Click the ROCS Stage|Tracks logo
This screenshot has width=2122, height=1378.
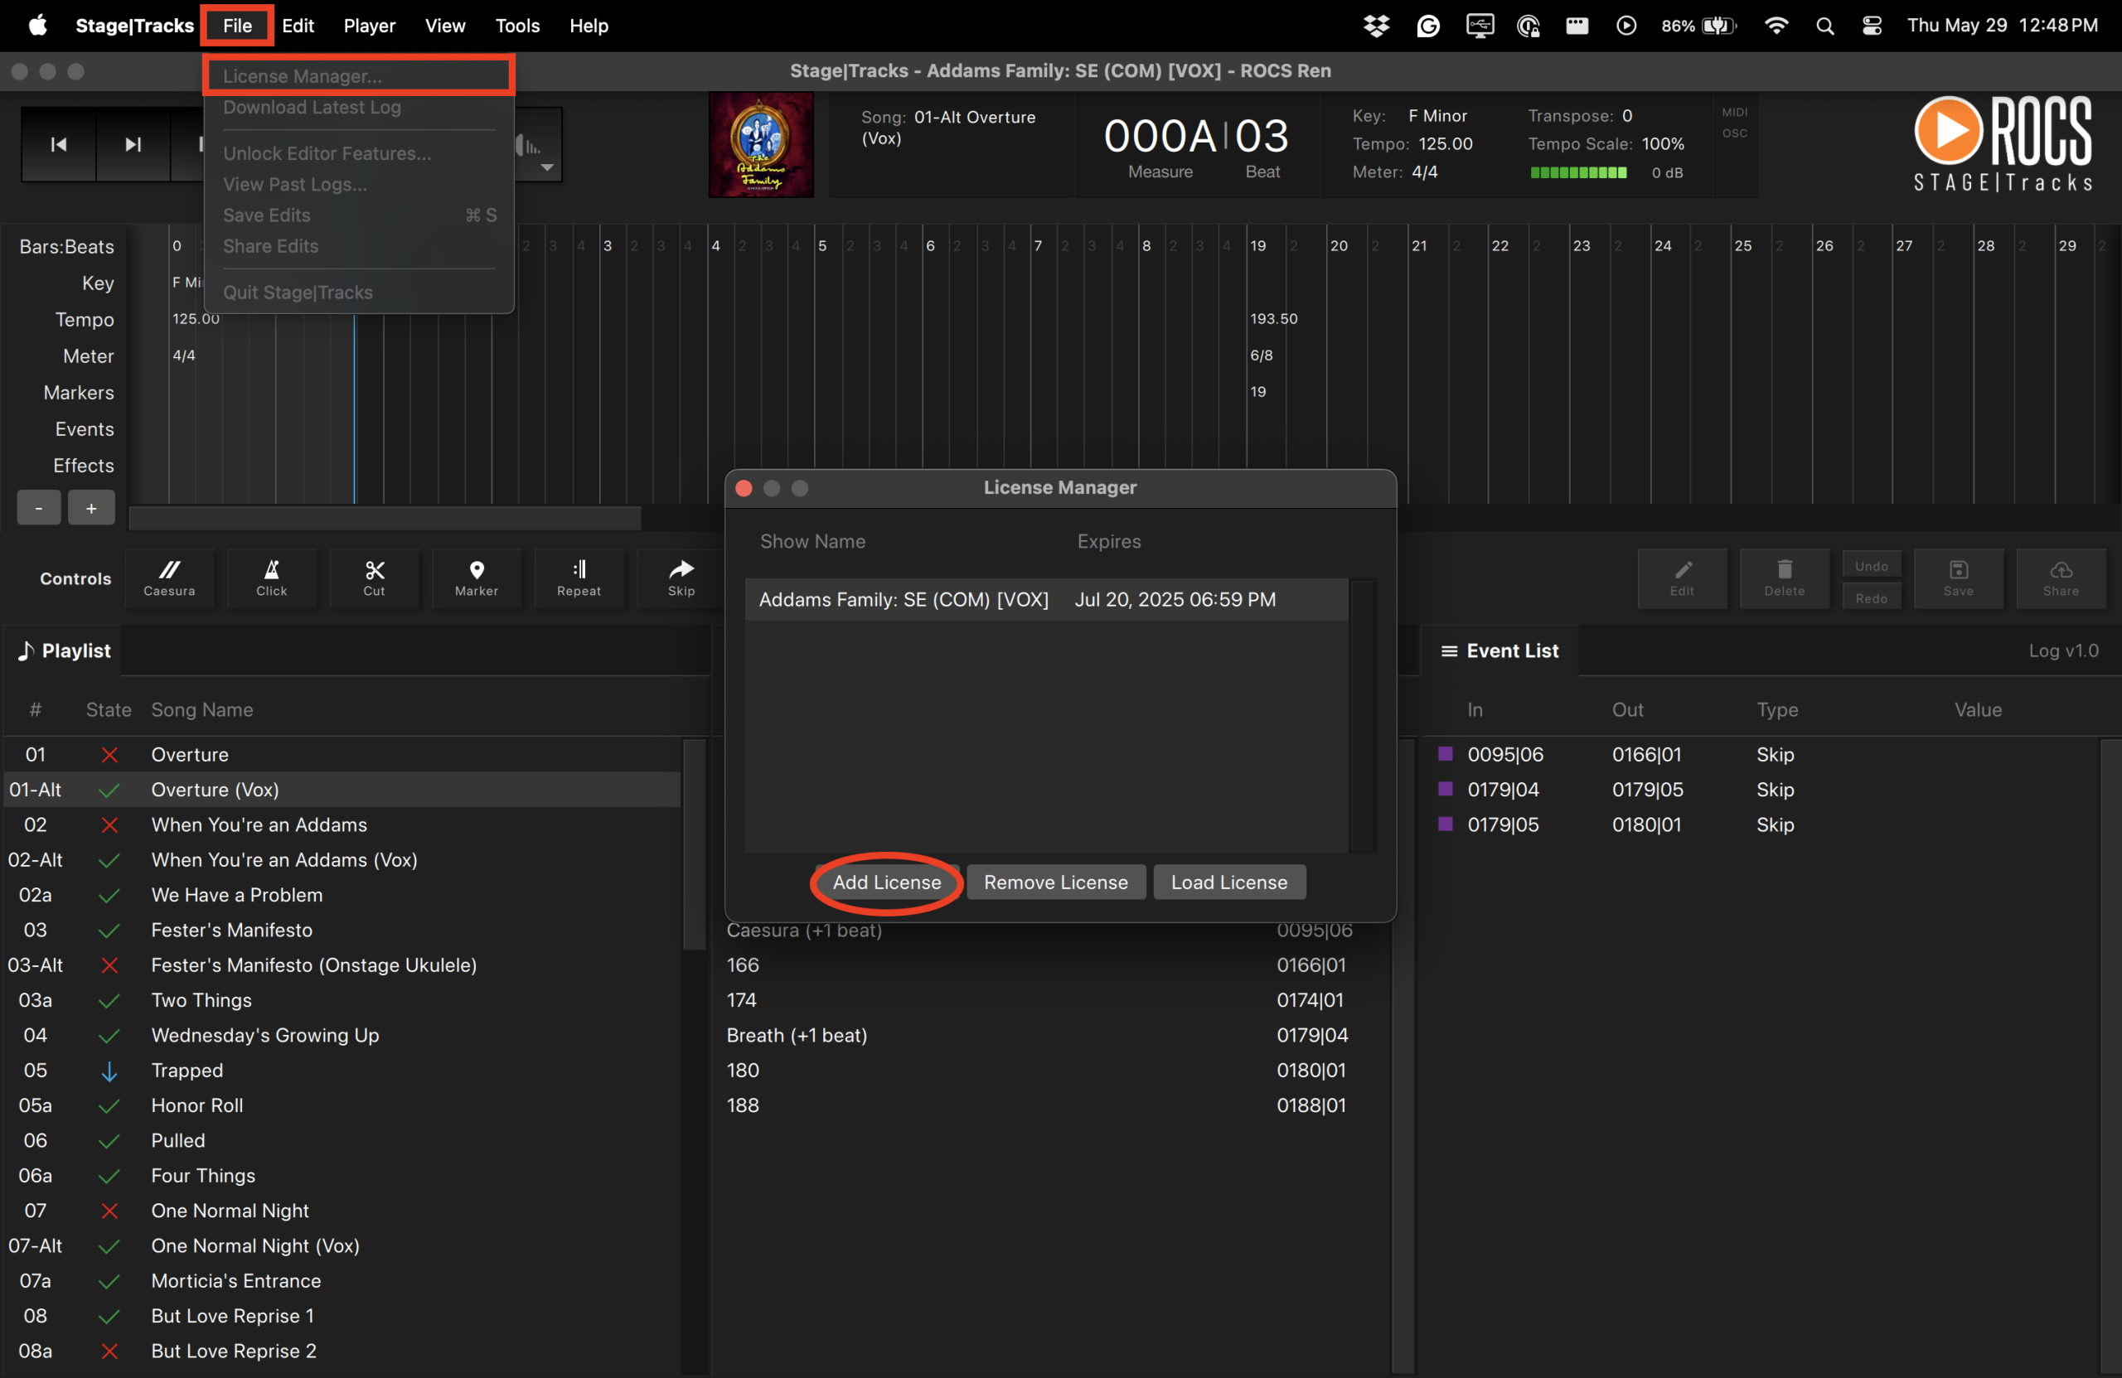pyautogui.click(x=2003, y=144)
